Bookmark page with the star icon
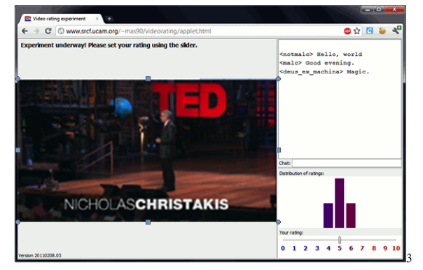 (356, 31)
